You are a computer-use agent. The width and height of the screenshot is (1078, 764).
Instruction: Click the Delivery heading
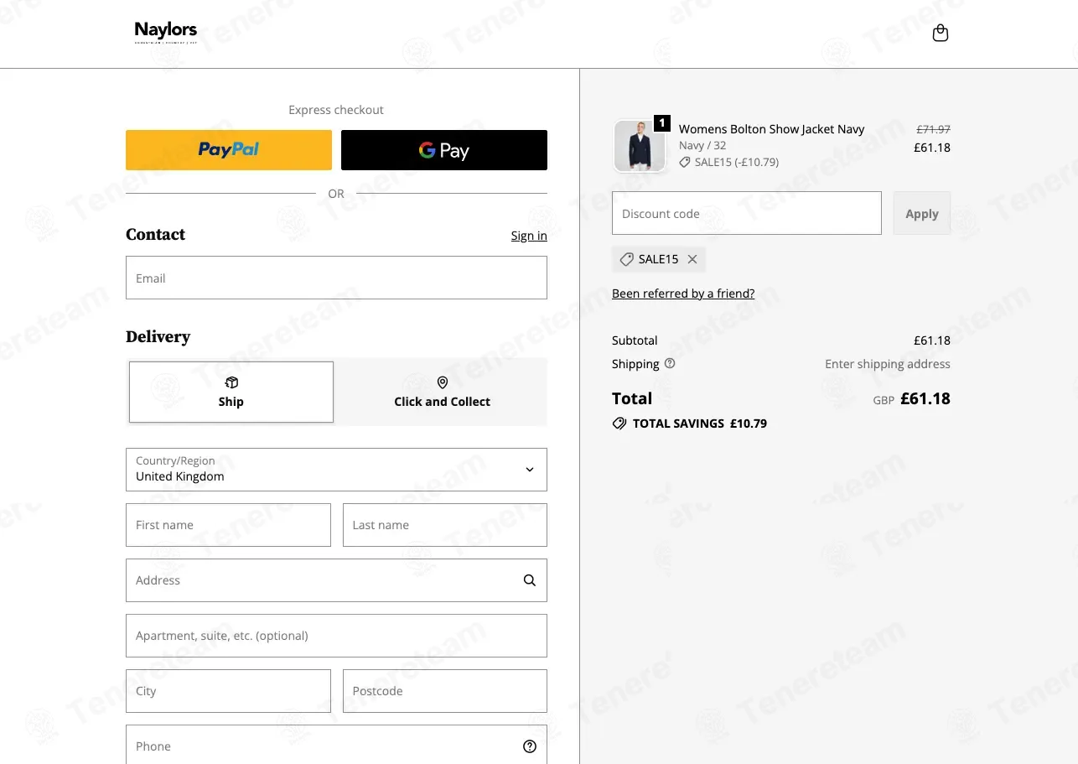(158, 337)
